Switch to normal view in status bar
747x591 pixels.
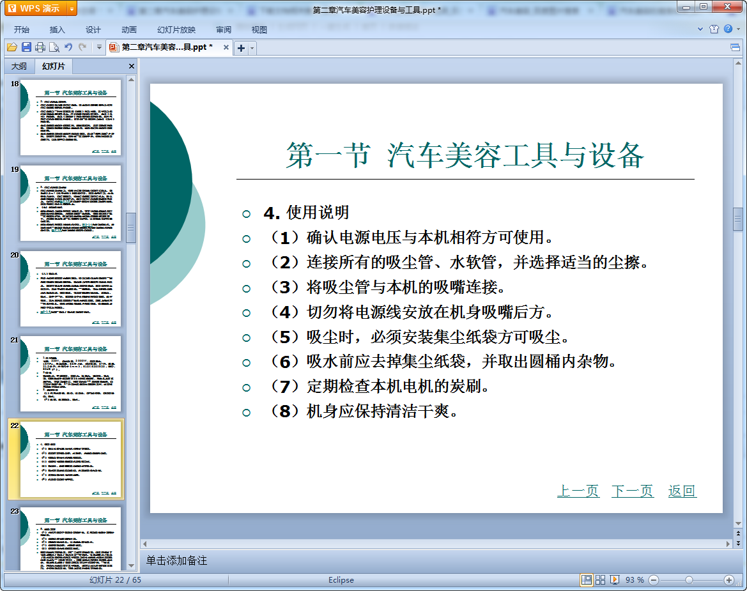click(x=586, y=579)
